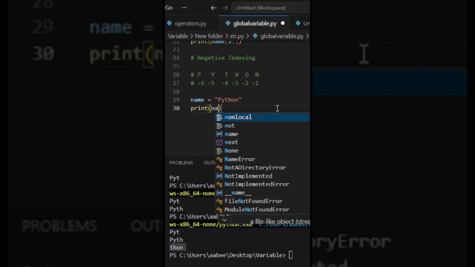The width and height of the screenshot is (475, 267).
Task: Click line number 30 in the gutter
Action: 176,108
